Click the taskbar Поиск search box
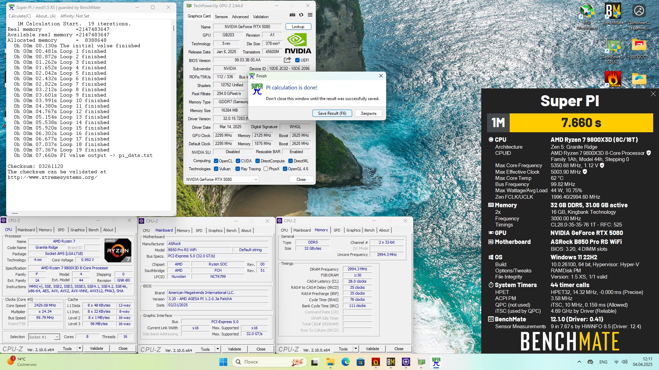Viewport: 659px width, 370px height. click(269, 362)
